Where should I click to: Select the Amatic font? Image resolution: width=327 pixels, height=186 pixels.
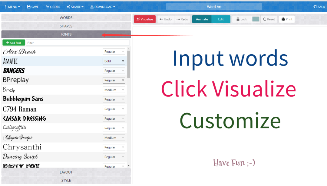[x=10, y=61]
